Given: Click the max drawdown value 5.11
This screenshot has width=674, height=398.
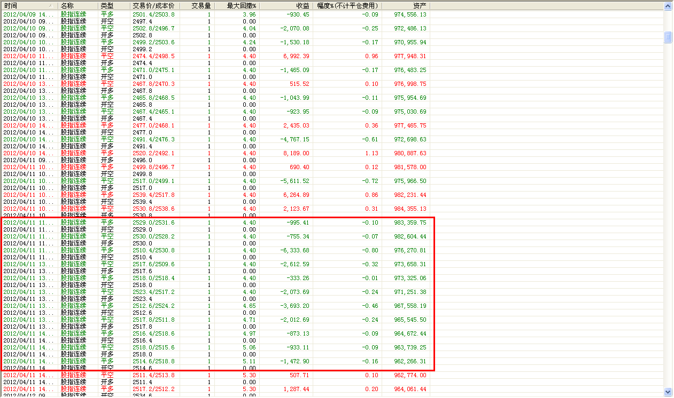Looking at the screenshot, I should click(x=249, y=361).
